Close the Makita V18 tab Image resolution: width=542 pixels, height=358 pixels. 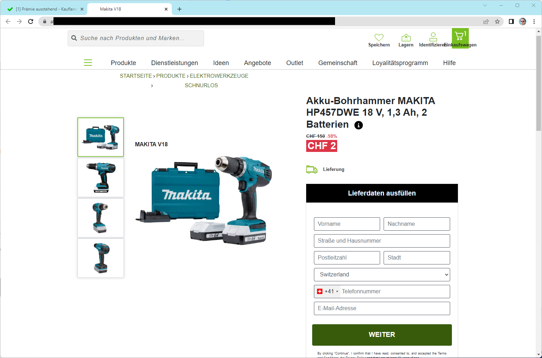(x=166, y=9)
